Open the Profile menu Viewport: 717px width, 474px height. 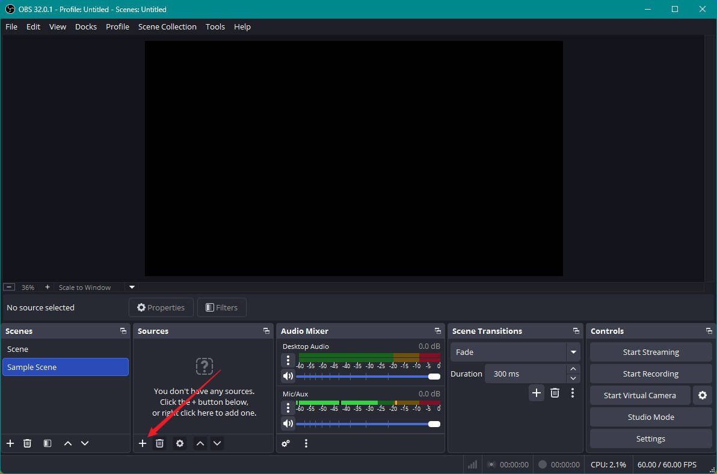coord(117,26)
